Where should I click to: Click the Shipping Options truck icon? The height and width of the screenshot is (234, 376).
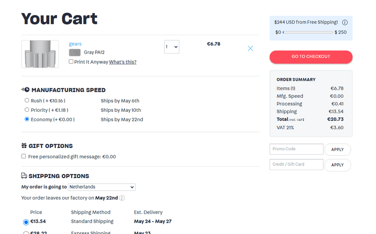[x=24, y=176]
